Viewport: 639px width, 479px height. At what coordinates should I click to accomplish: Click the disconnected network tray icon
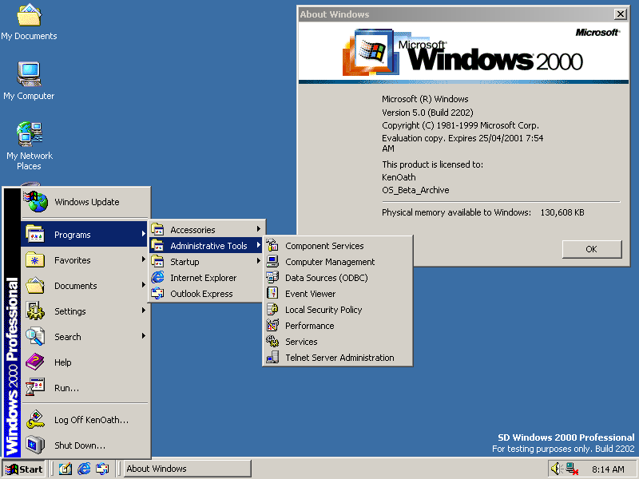pos(572,469)
